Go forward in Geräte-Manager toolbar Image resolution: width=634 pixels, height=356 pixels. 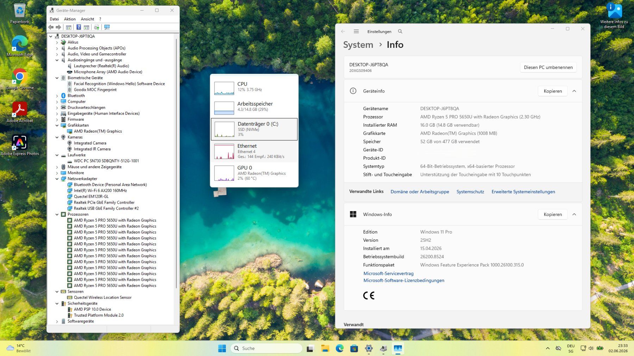[x=58, y=27]
